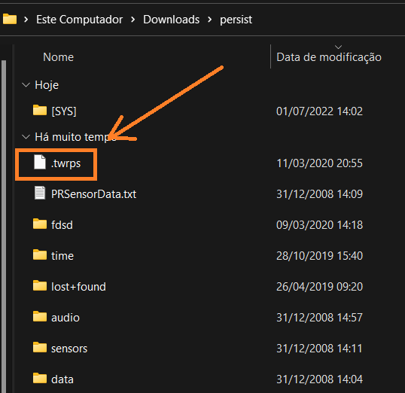Open dropdown arrow after Downloads breadcrumb
The height and width of the screenshot is (393, 405).
tap(209, 20)
